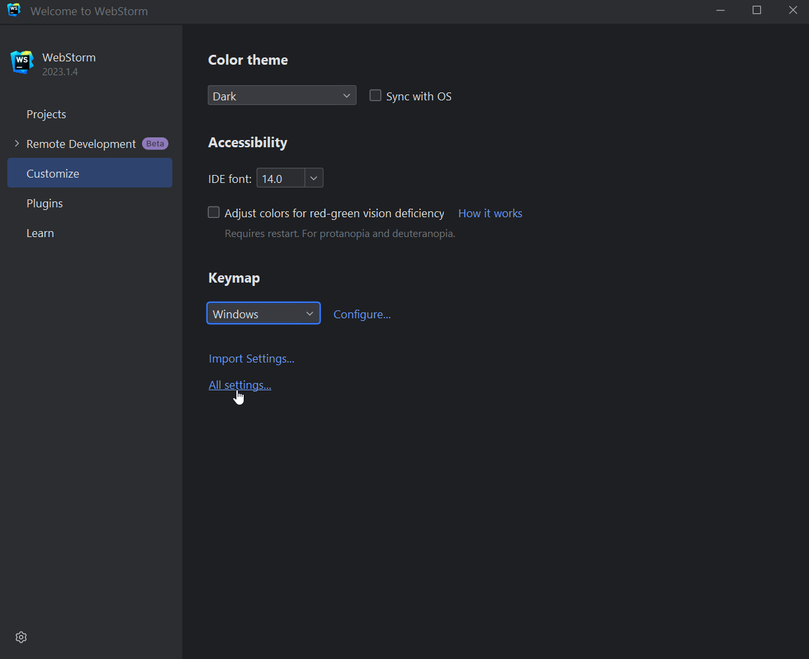Open the Dark color theme dropdown
The height and width of the screenshot is (659, 809).
(x=282, y=95)
